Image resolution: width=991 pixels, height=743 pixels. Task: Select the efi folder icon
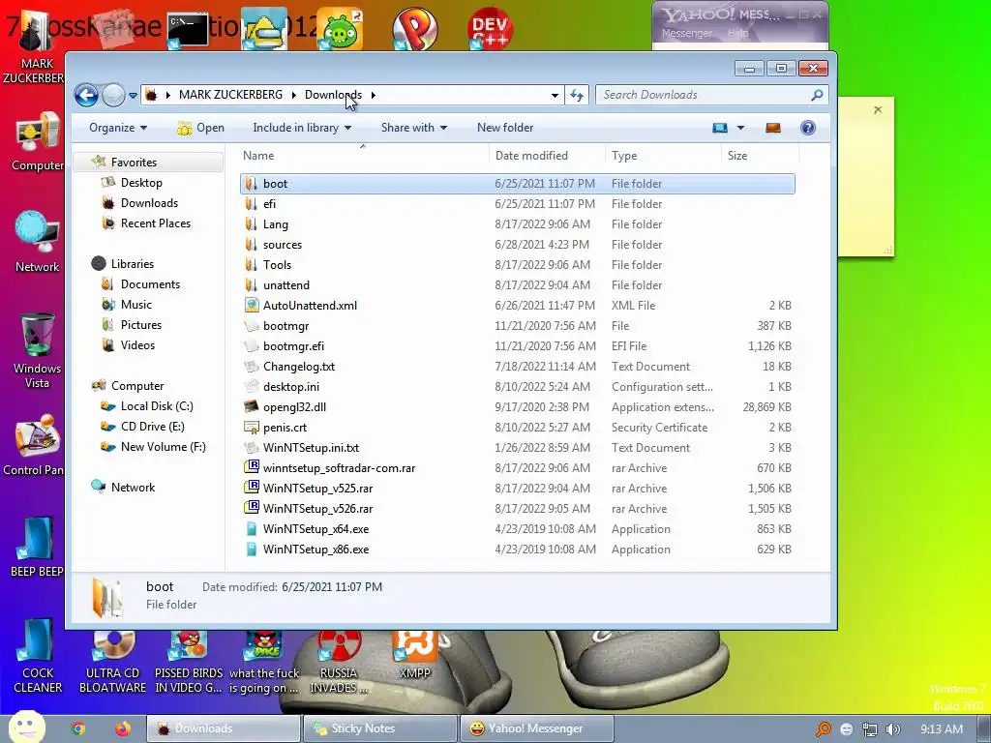click(252, 203)
